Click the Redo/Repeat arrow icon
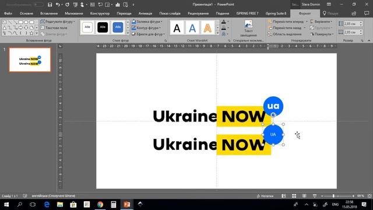This screenshot has width=373, height=210. tap(68, 5)
